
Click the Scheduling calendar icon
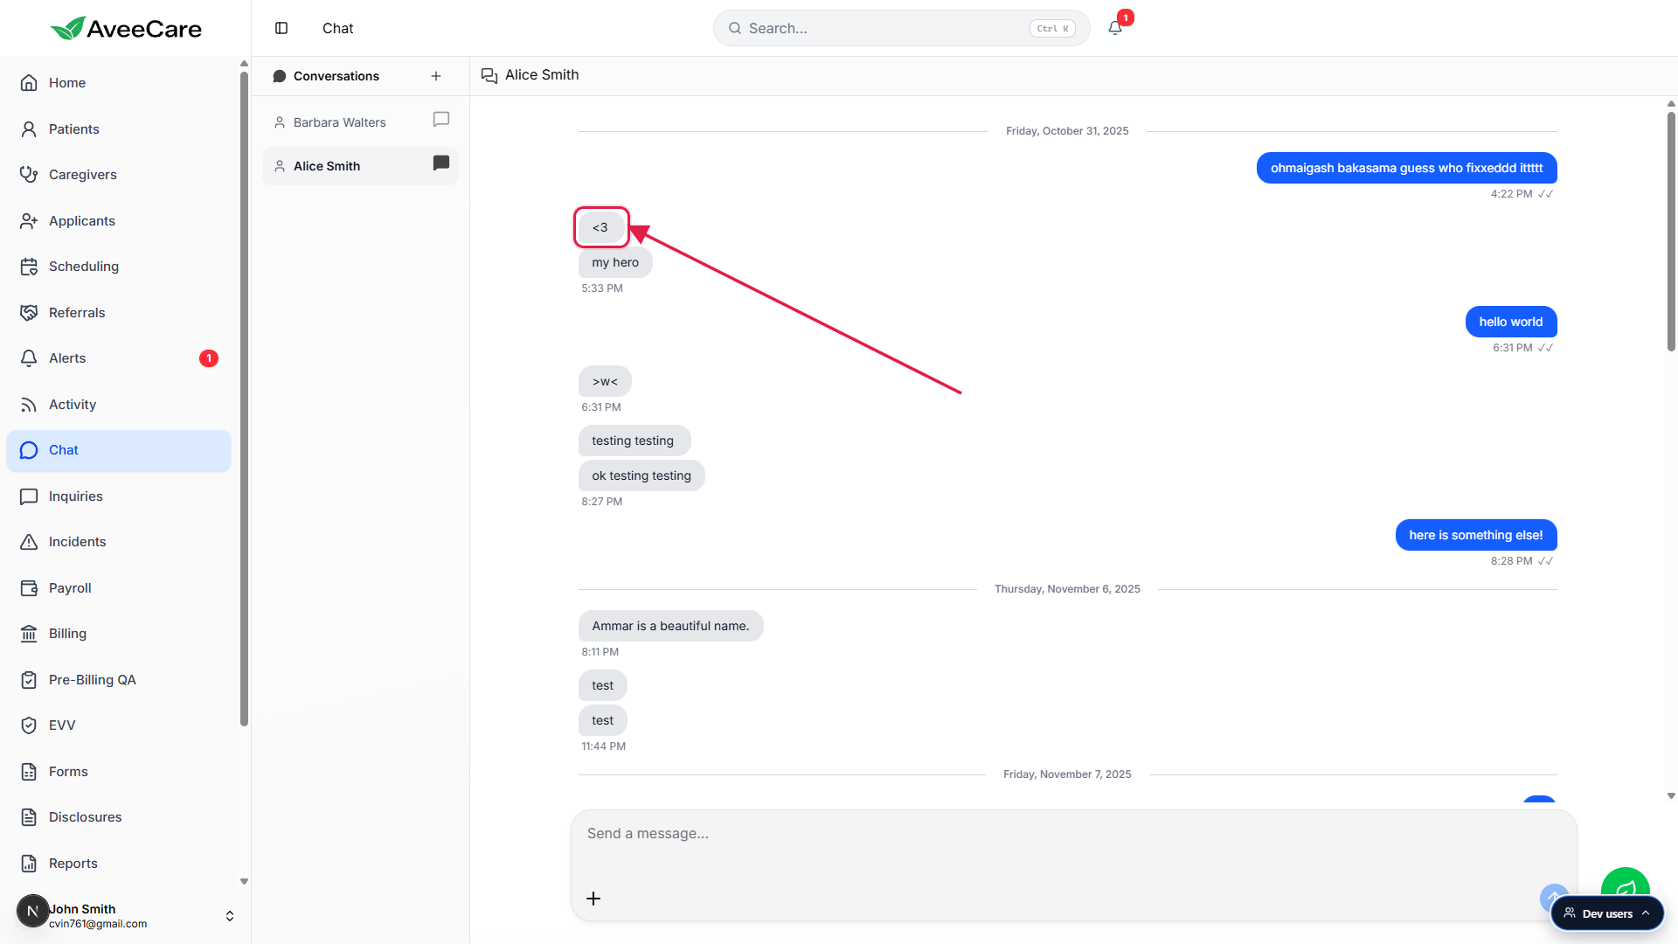click(29, 267)
